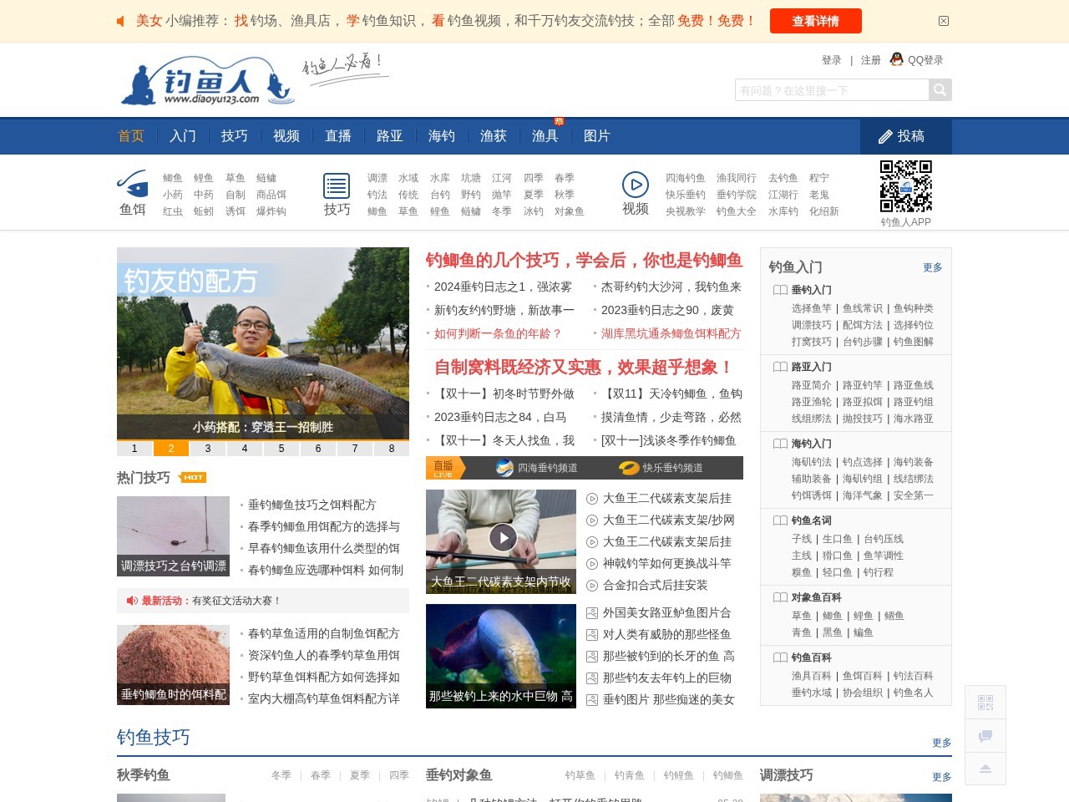Open the 鱼饵 fishing bait icon menu
Image resolution: width=1069 pixels, height=802 pixels.
point(132,188)
